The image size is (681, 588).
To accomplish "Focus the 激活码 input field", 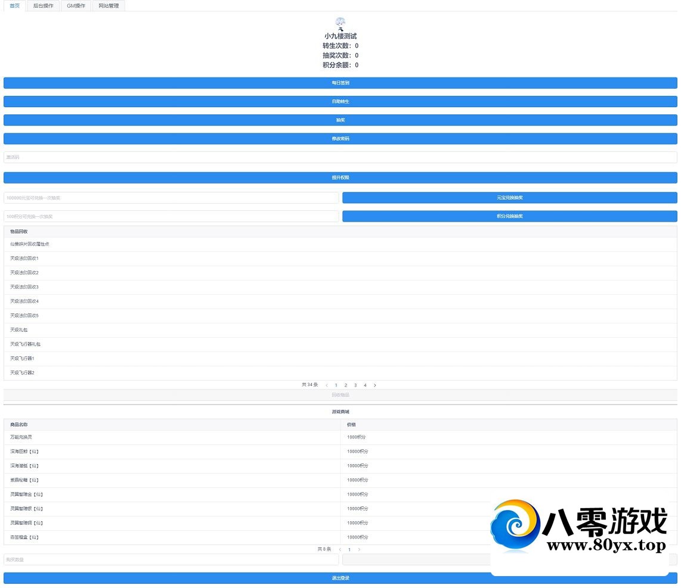I will point(340,157).
